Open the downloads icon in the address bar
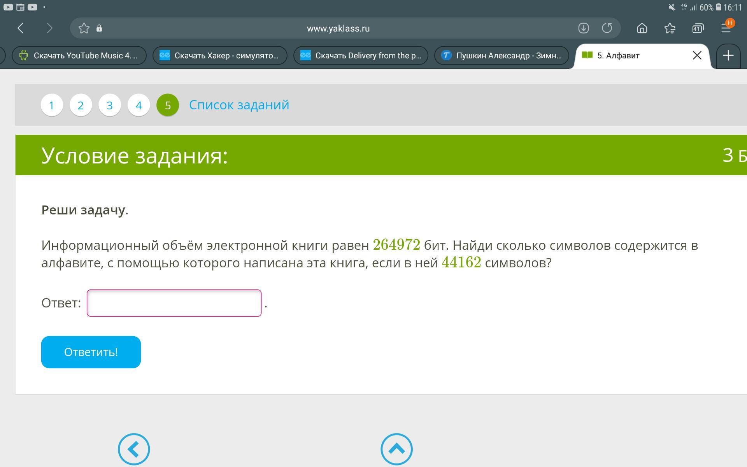 coord(583,28)
